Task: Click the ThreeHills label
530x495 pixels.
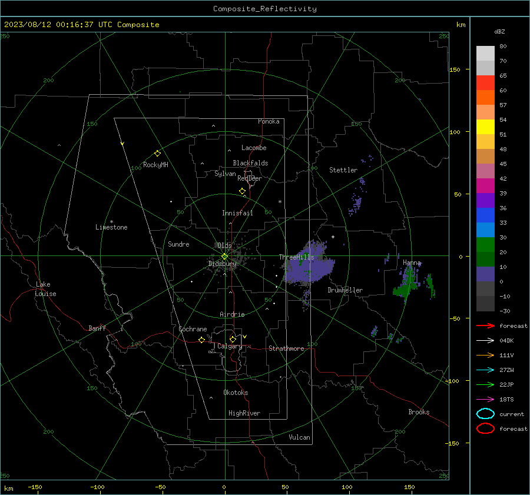Action: tap(296, 257)
